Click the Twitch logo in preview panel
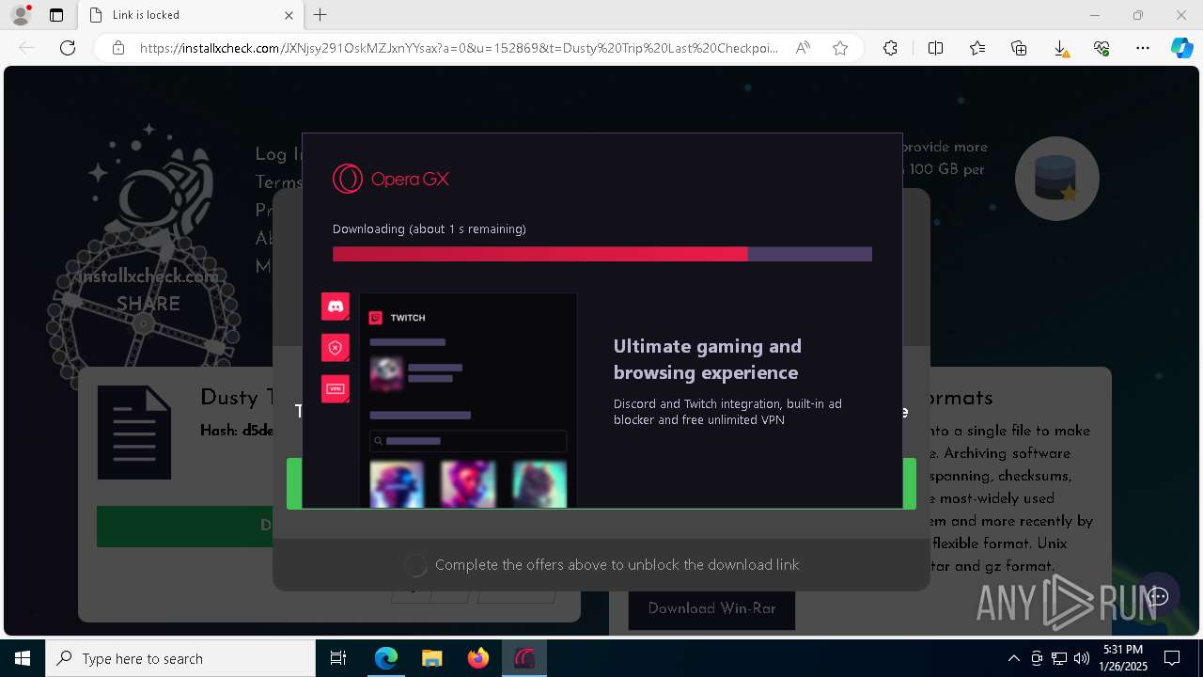 click(375, 318)
